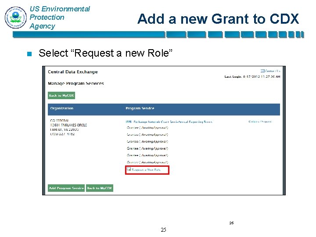This screenshot has height=237, width=316.
Task: Click the Add a new Grant to CDX title
Action: 218,19
